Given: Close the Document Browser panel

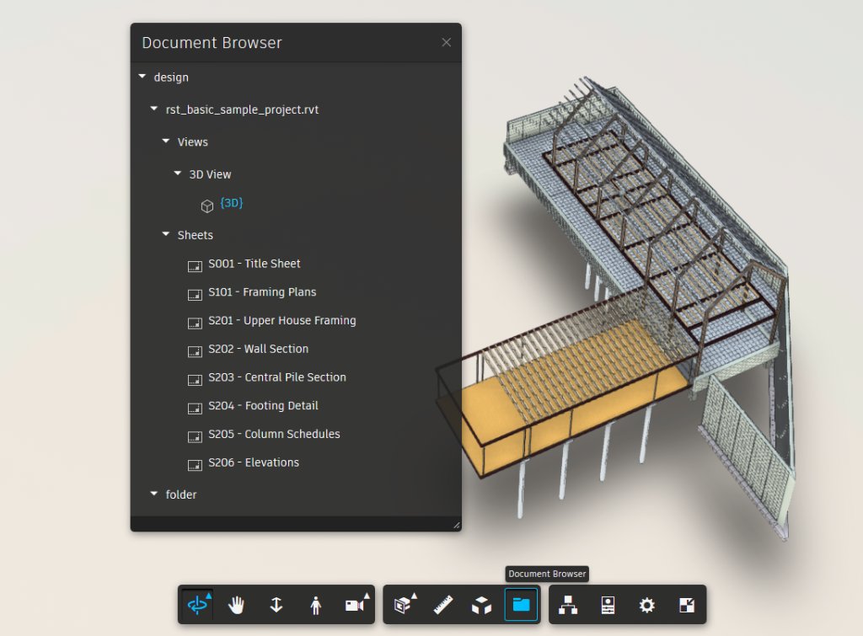Looking at the screenshot, I should [447, 42].
